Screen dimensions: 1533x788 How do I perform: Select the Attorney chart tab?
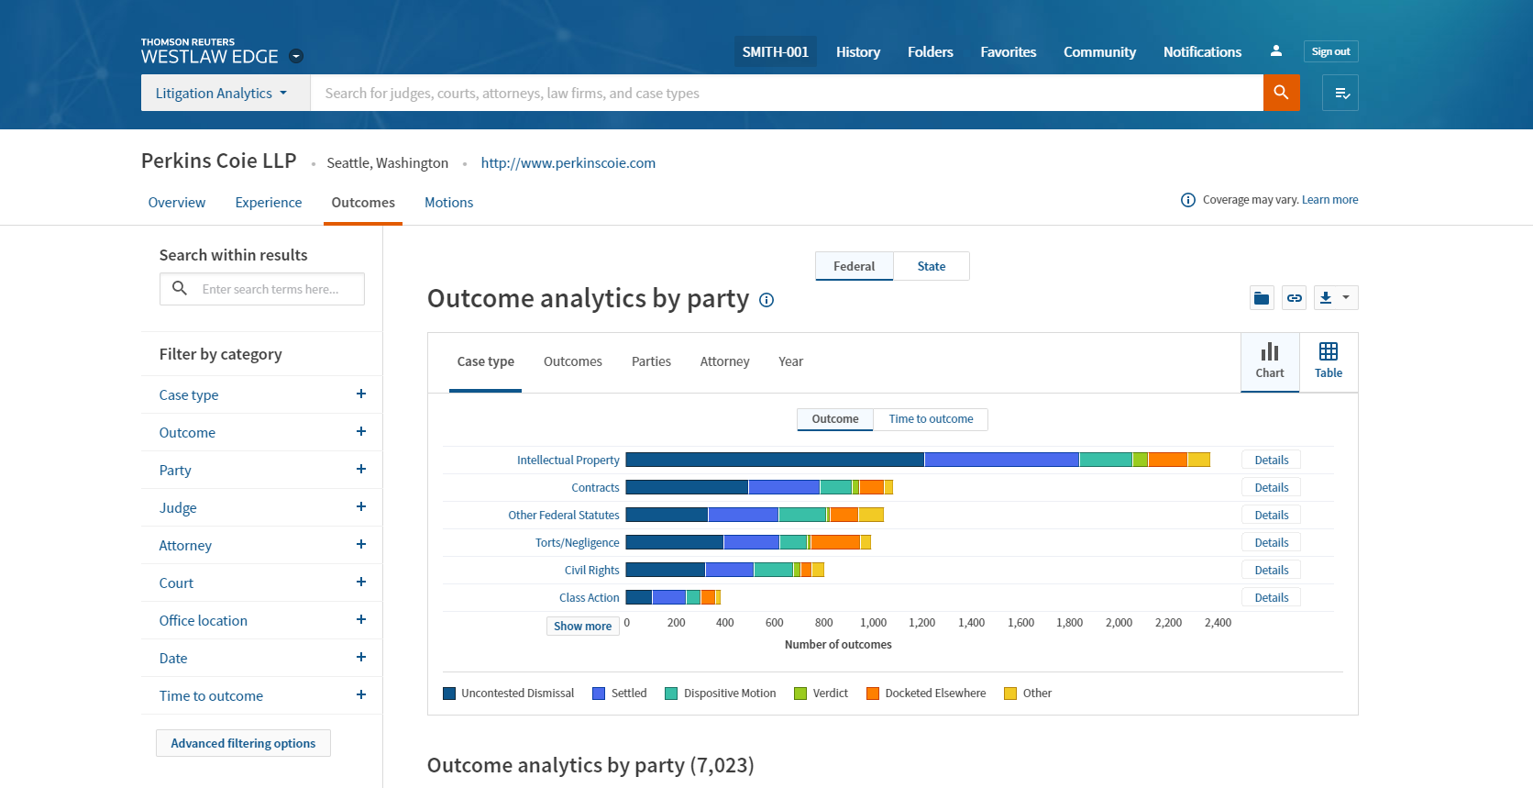point(724,361)
